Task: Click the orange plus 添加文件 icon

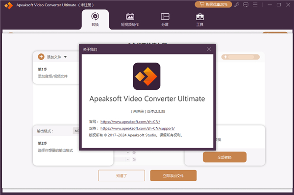Action: click(x=41, y=57)
